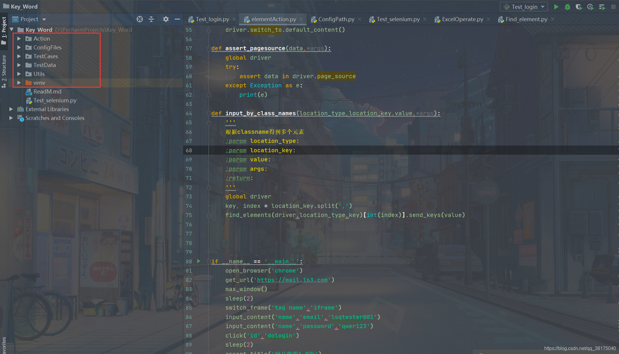
Task: Click the profiler run icon
Action: 590,7
